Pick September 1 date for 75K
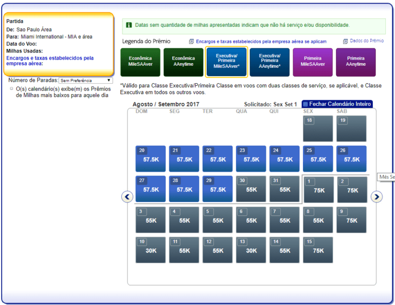This screenshot has width=395, height=305. click(319, 190)
